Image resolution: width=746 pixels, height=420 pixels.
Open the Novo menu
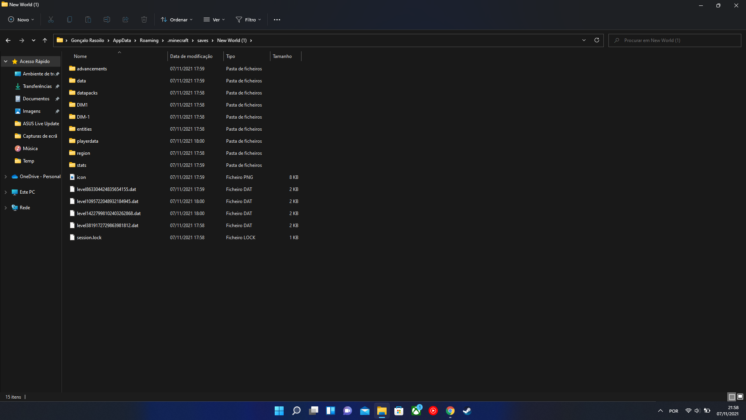click(x=21, y=19)
